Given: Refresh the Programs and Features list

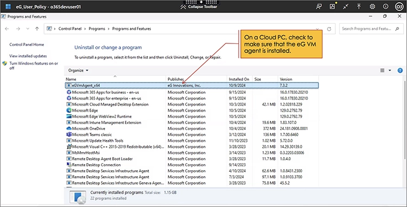Looking at the screenshot, I should pos(329,29).
